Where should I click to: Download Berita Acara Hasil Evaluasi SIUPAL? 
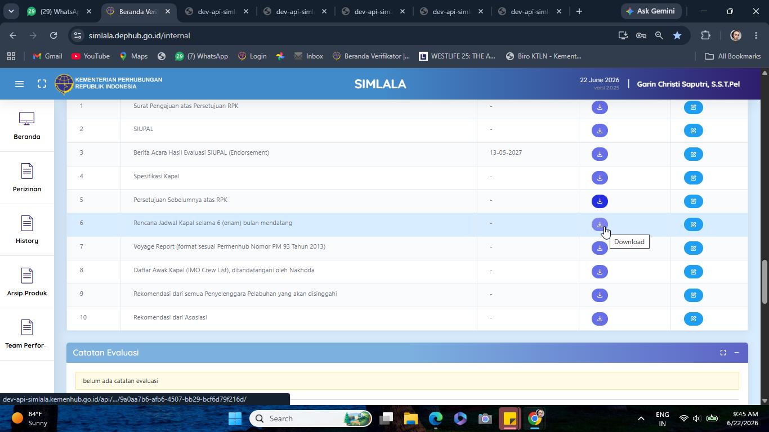(600, 154)
